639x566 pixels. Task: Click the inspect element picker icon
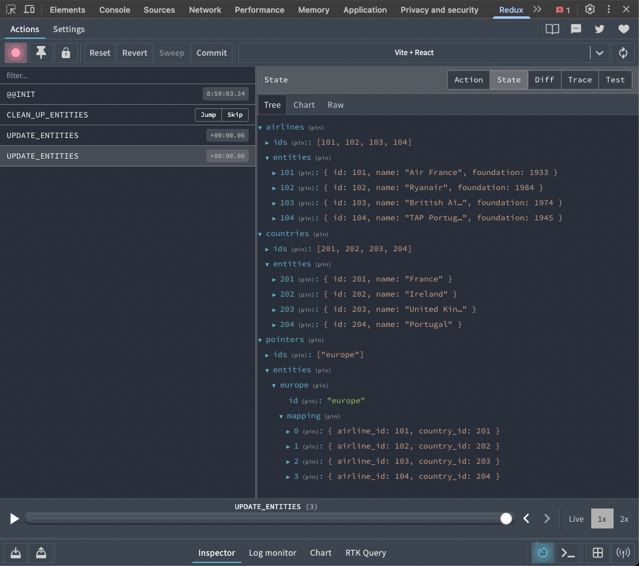click(x=11, y=9)
